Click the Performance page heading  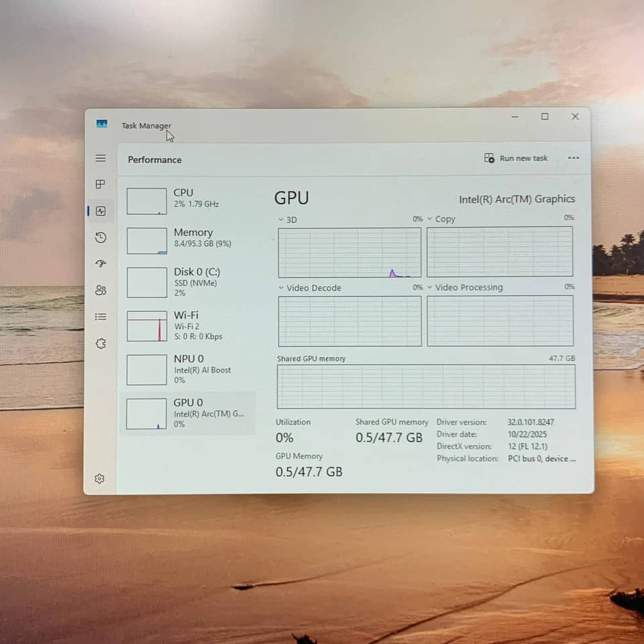(x=154, y=160)
